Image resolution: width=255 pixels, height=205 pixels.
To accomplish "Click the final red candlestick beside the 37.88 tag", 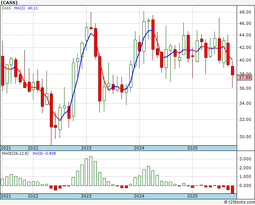I will pyautogui.click(x=232, y=71).
